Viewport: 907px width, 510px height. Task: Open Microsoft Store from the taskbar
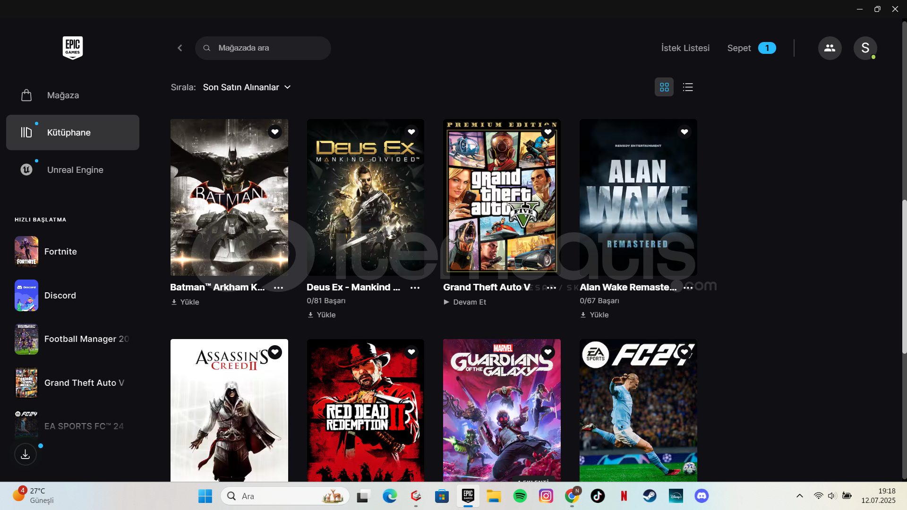(442, 496)
